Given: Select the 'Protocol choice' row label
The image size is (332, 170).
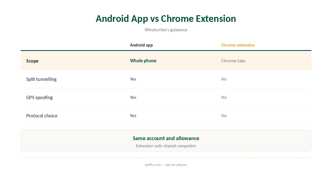Looking at the screenshot, I should pos(42,116).
